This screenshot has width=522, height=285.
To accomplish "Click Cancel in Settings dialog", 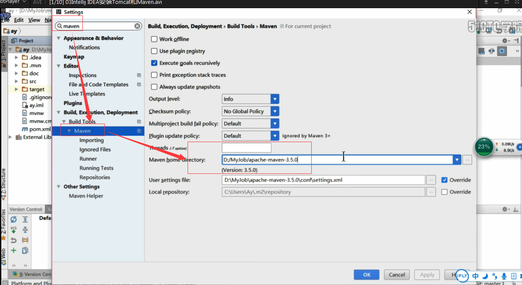I will coord(397,275).
